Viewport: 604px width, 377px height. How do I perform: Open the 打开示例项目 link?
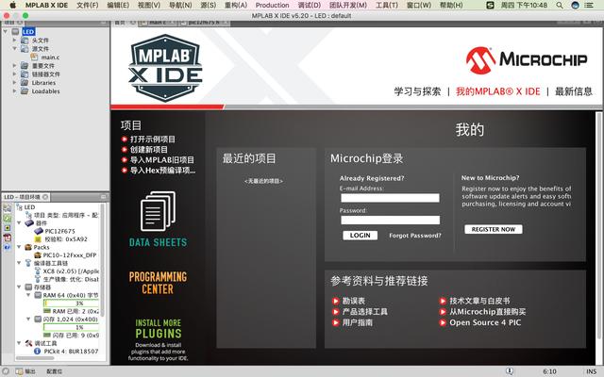pos(153,139)
